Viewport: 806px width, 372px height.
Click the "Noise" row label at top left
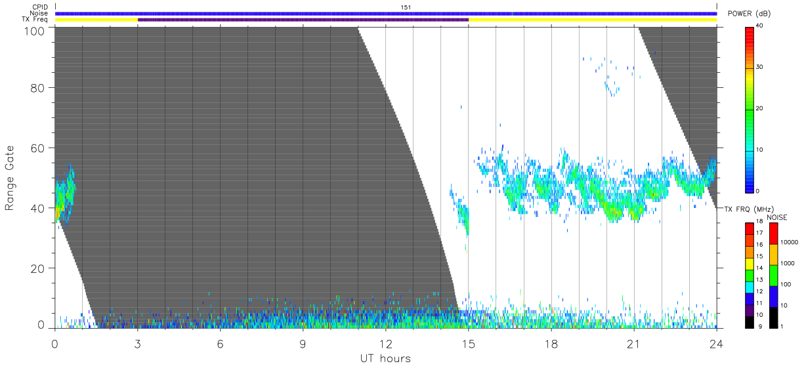click(39, 13)
